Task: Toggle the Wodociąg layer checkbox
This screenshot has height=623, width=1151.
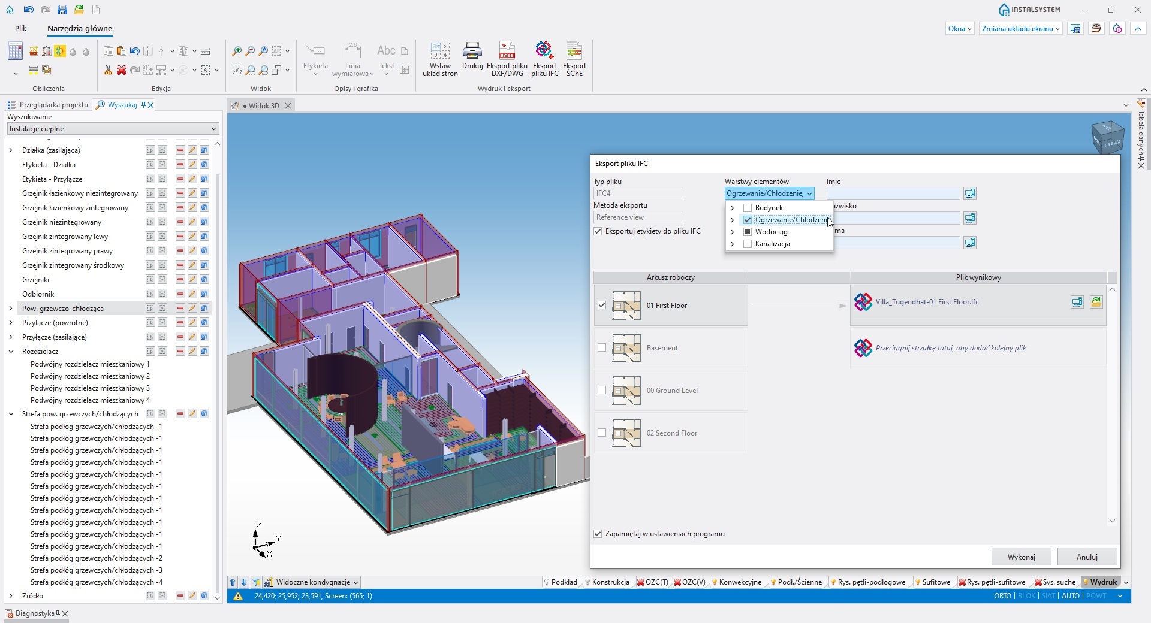Action: pos(748,232)
